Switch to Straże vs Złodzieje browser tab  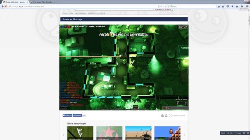point(15,2)
